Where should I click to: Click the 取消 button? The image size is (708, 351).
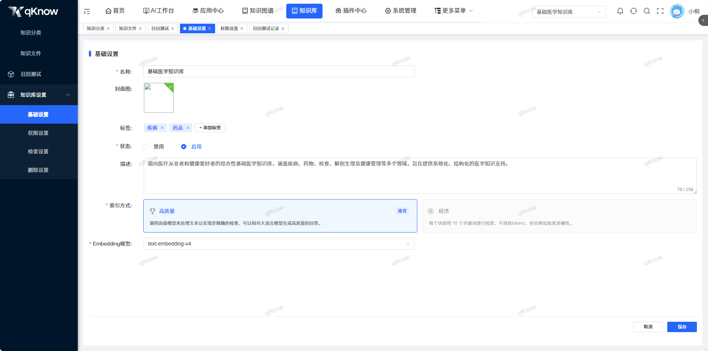point(648,327)
